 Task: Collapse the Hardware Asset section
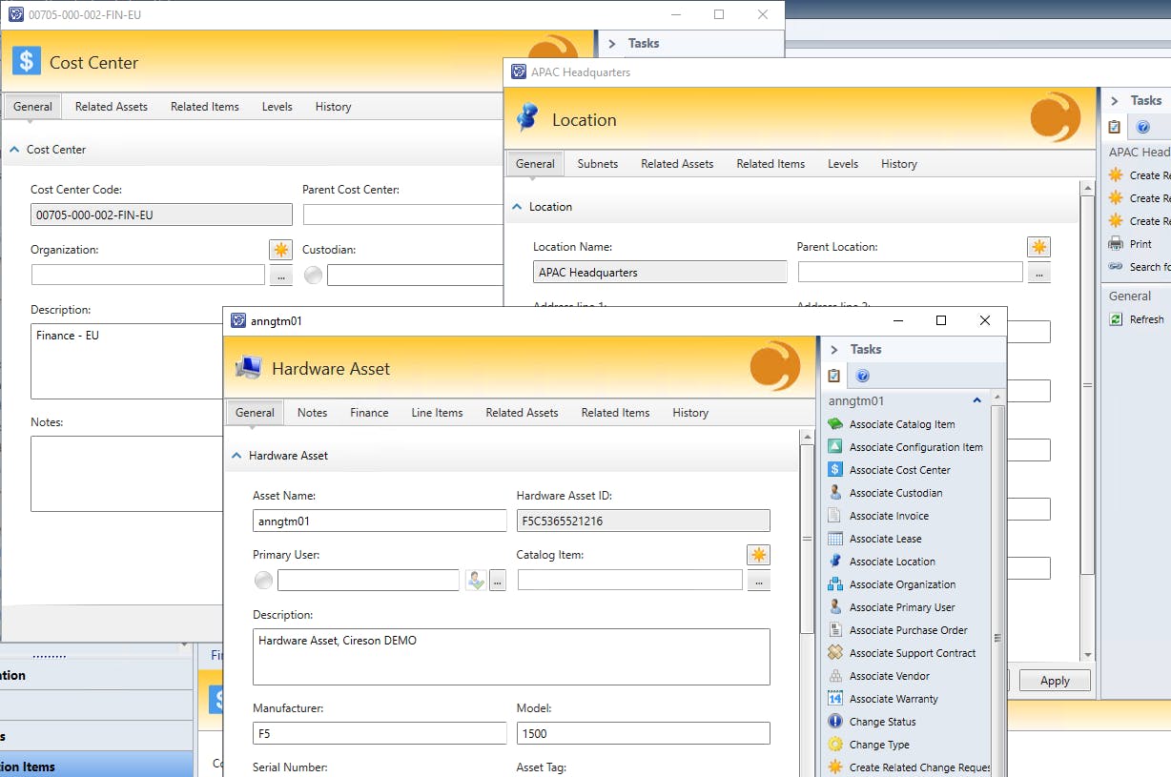click(x=236, y=456)
